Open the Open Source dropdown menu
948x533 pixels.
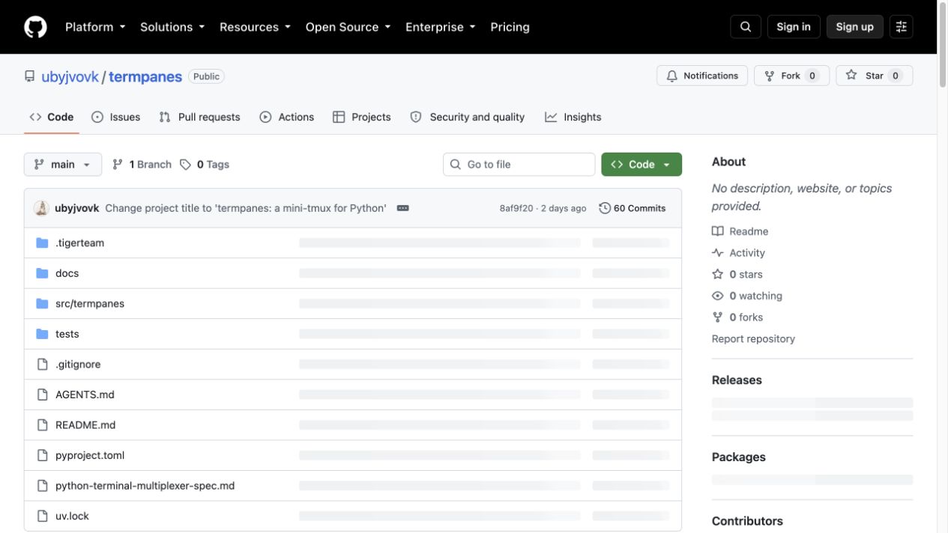pyautogui.click(x=348, y=27)
